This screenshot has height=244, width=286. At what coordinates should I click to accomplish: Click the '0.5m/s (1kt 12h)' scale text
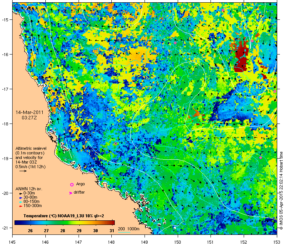pyautogui.click(x=31, y=167)
